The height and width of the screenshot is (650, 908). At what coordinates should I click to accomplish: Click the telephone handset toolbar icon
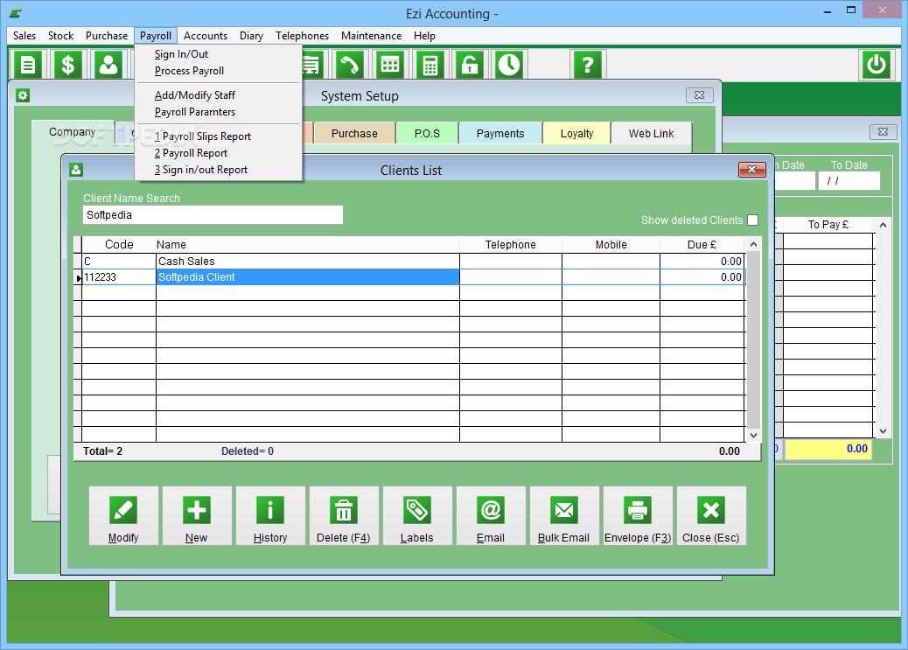349,65
